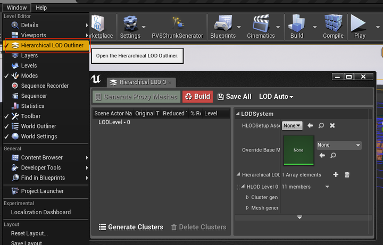Click the Settings gear toolbar icon
Viewport: 383px width, 245px height.
(x=130, y=23)
